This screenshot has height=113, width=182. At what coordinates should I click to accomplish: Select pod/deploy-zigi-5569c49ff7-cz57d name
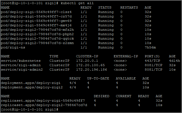pyautogui.click(x=36, y=16)
